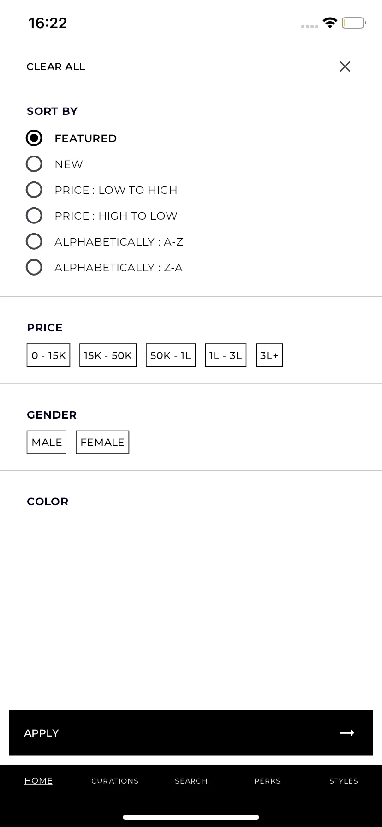The height and width of the screenshot is (827, 382).
Task: Filter by 0 - 15K price range
Action: click(x=48, y=355)
